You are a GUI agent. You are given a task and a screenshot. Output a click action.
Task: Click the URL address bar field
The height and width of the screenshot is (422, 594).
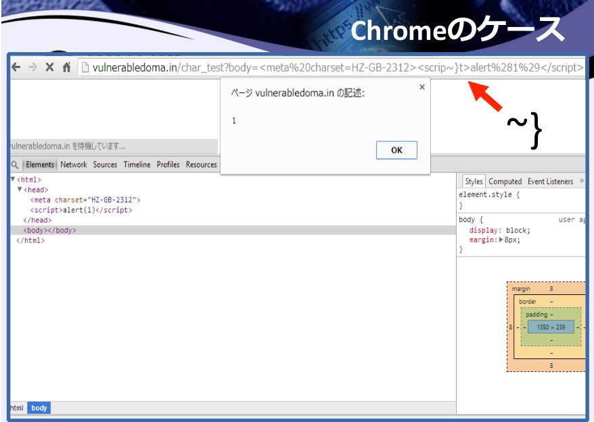[x=332, y=68]
